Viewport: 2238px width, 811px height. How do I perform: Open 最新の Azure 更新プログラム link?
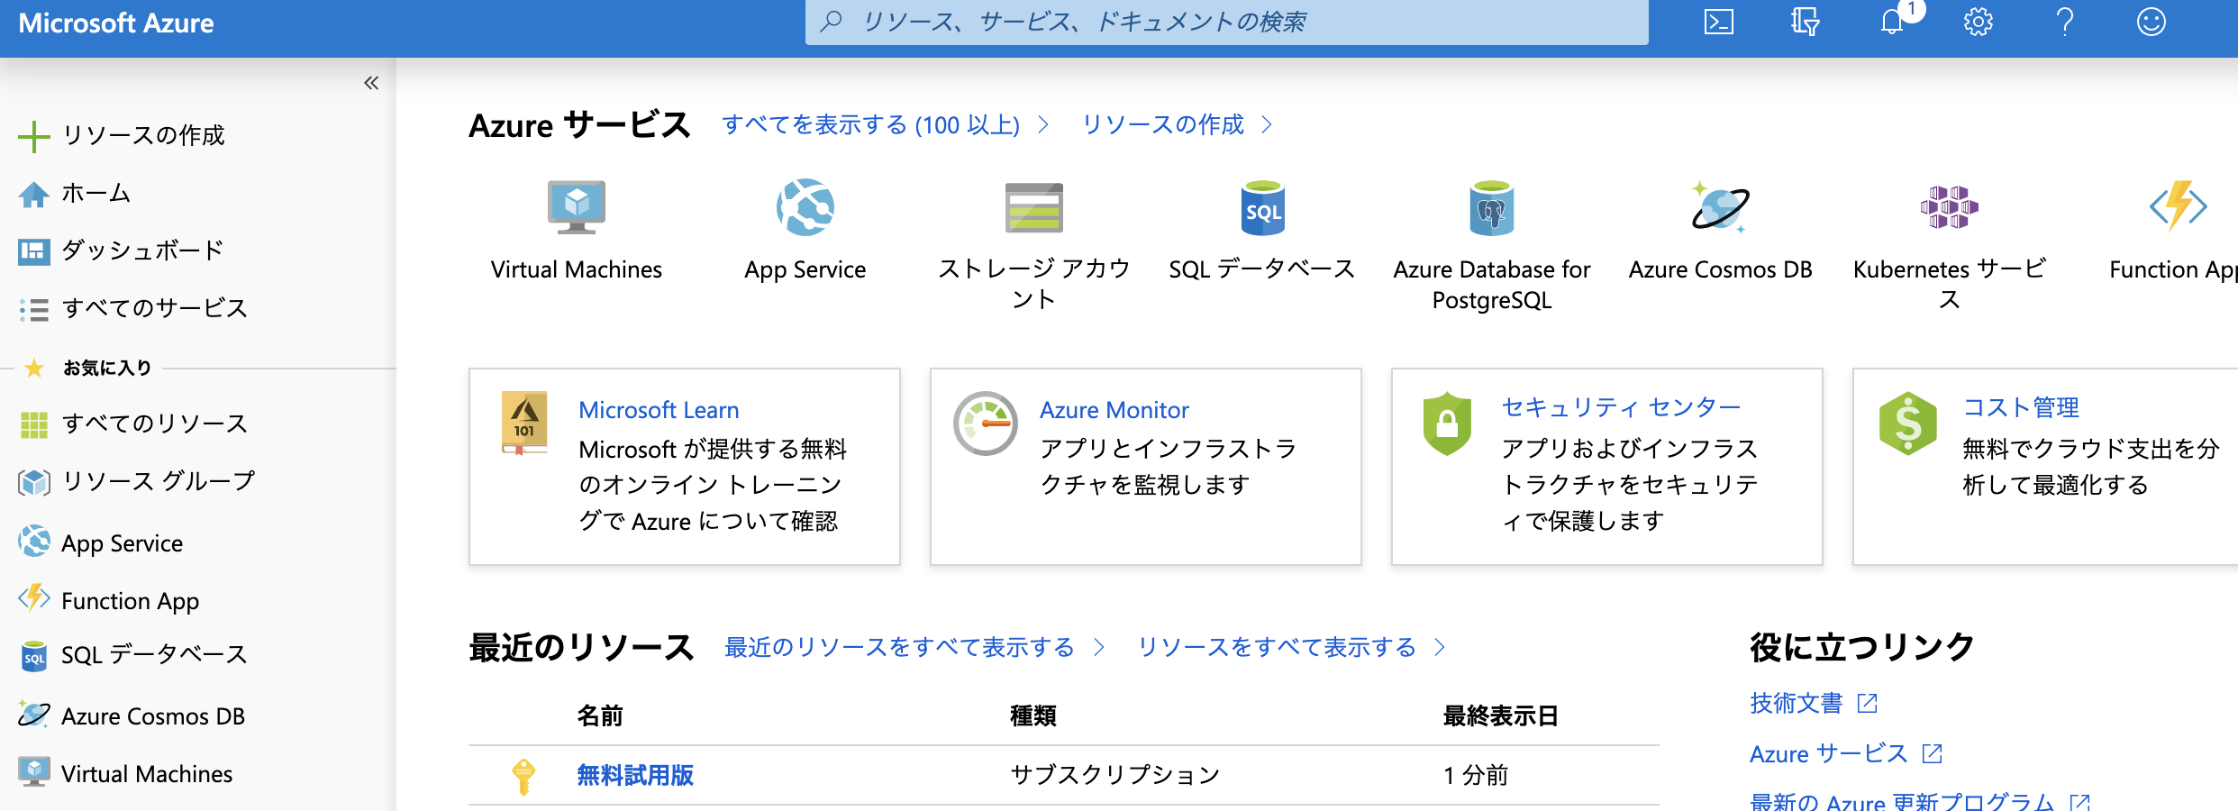(x=1902, y=800)
